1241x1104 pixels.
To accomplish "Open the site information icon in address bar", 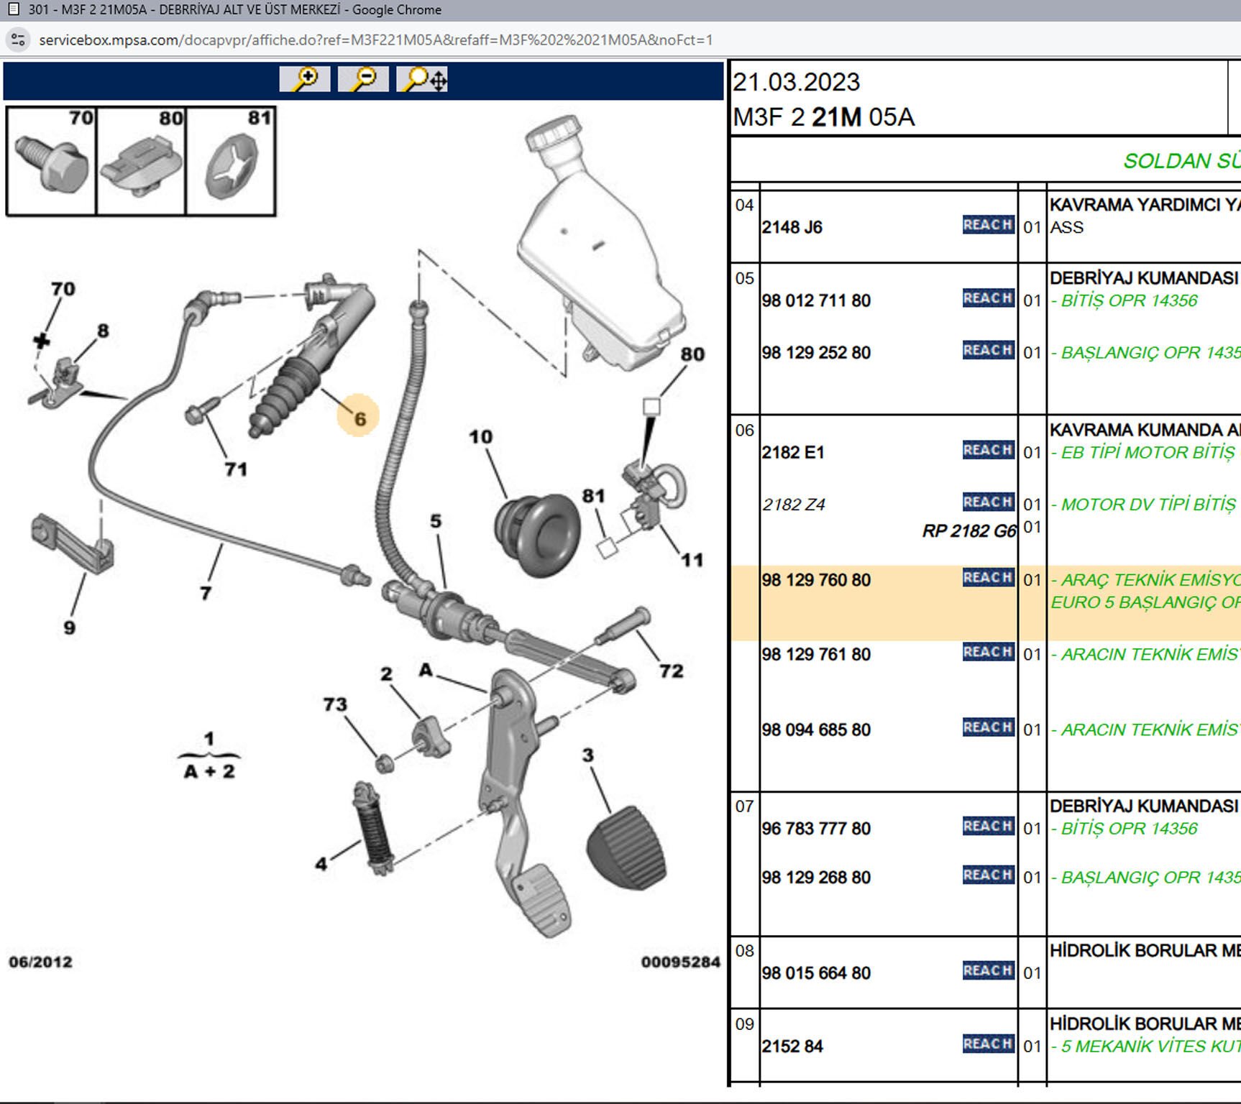I will point(18,40).
